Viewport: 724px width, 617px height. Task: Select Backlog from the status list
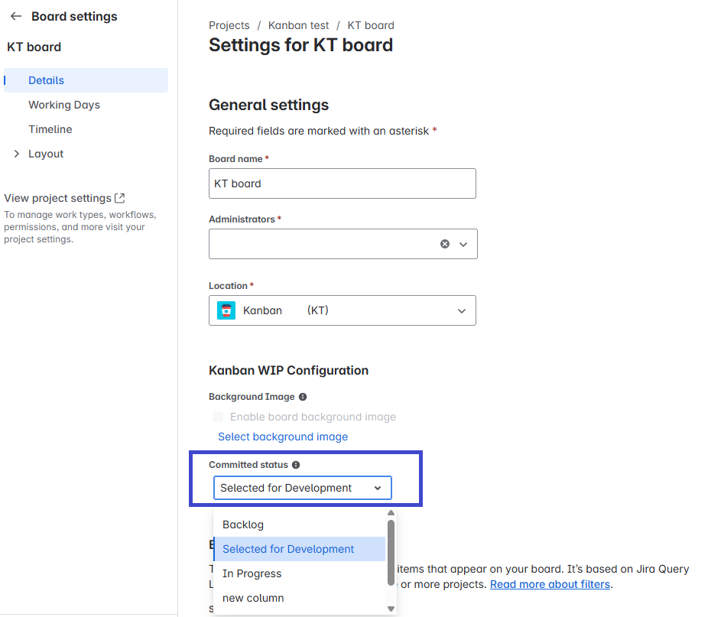243,524
